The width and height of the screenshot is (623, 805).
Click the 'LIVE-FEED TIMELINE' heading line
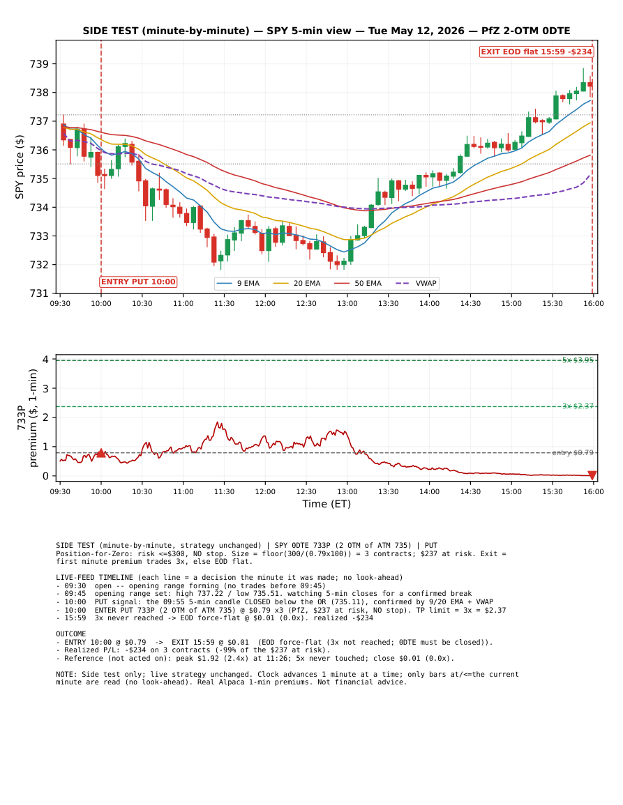(230, 578)
